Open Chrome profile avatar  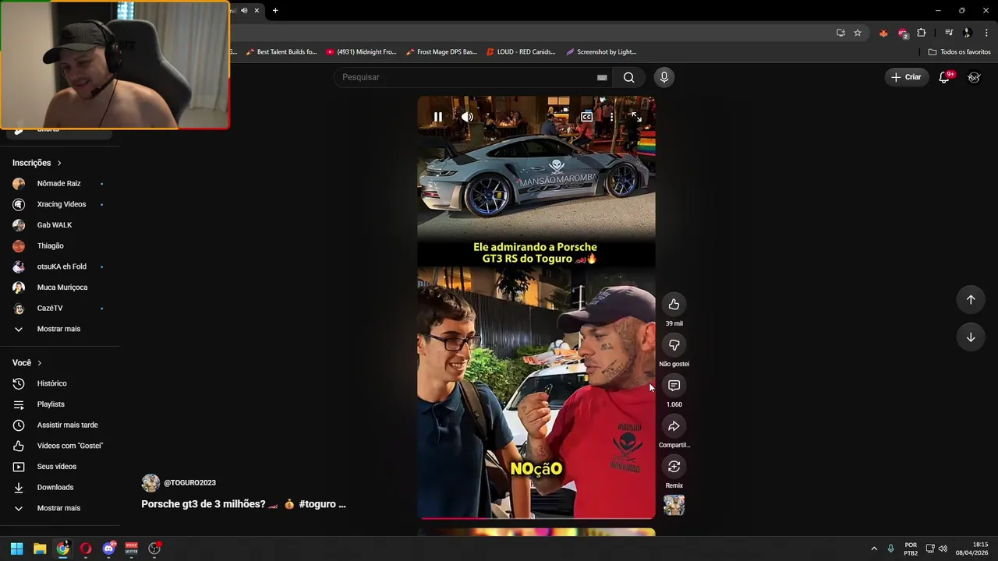(x=968, y=33)
